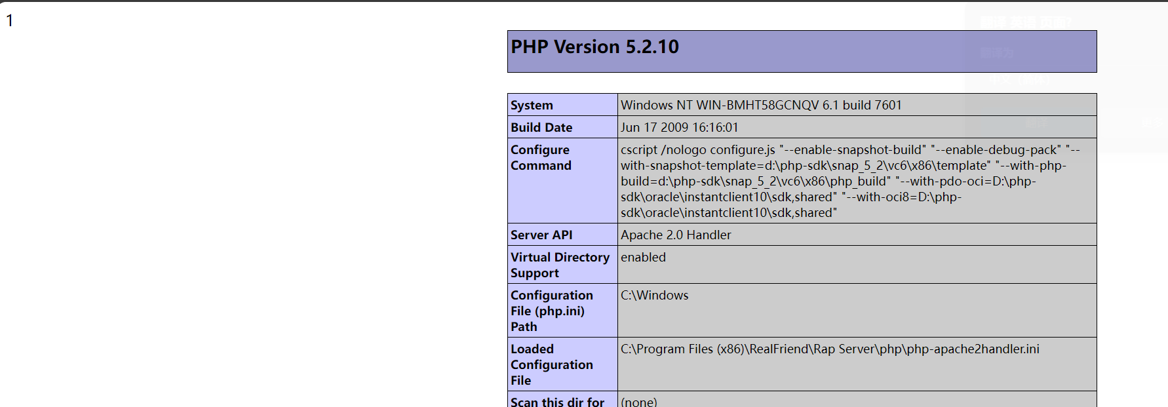Click the "C:\Windows" path value
This screenshot has height=407, width=1168.
[654, 296]
